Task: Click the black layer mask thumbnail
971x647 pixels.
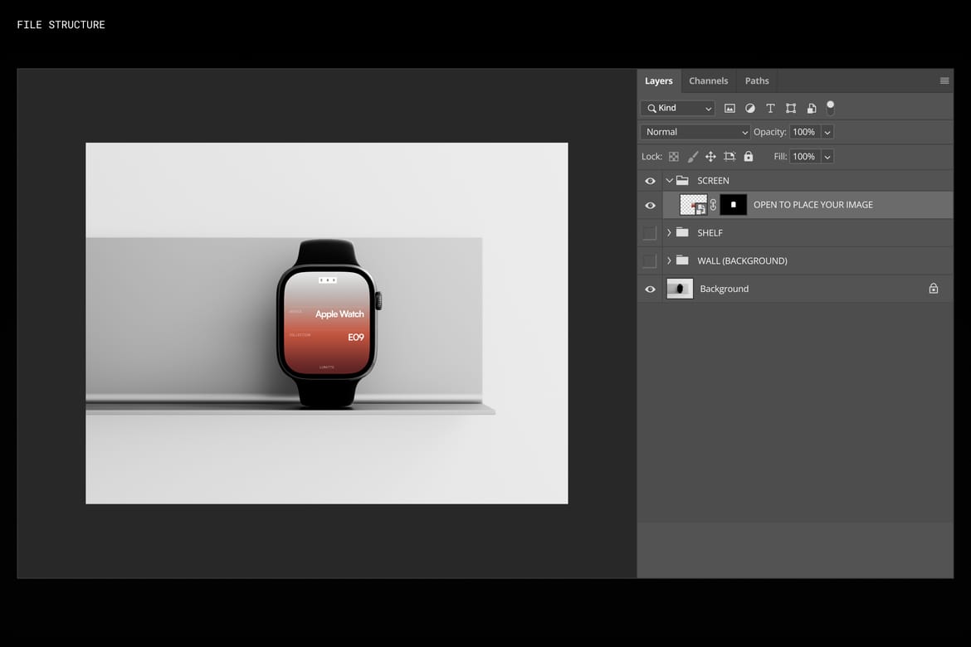Action: (x=733, y=205)
